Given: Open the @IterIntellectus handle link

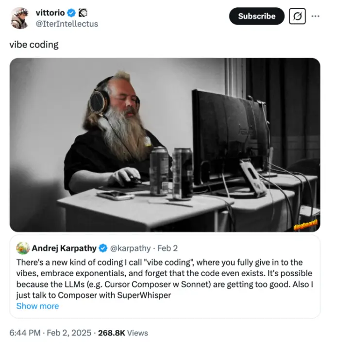Looking at the screenshot, I should pyautogui.click(x=67, y=24).
